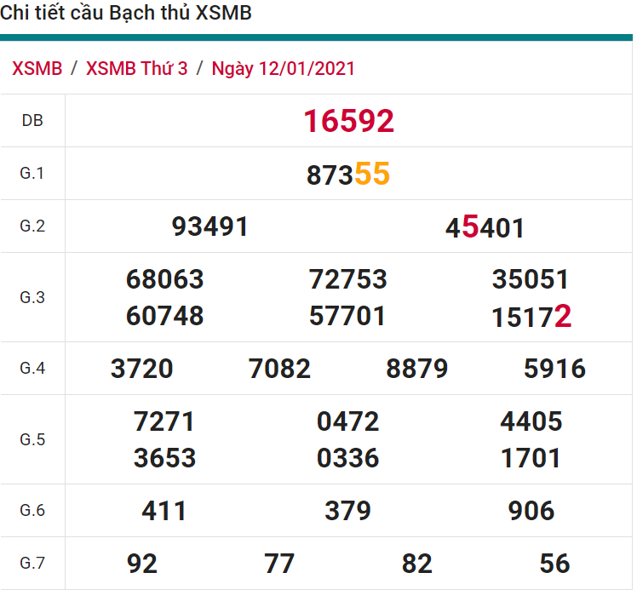Click the special prize number 16592
The image size is (637, 590).
pyautogui.click(x=348, y=122)
